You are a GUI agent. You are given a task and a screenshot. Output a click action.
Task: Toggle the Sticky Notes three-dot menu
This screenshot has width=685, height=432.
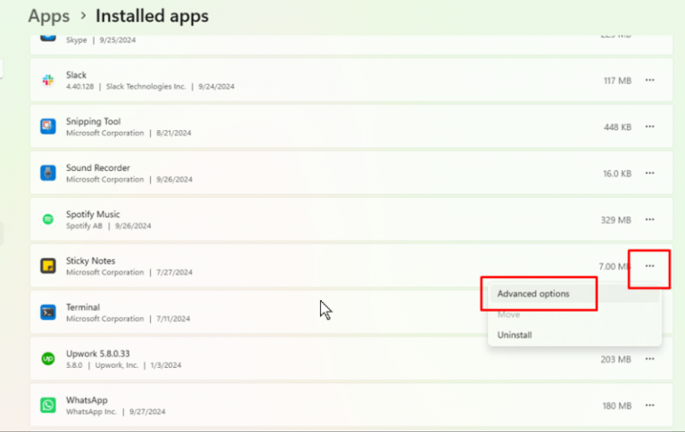(x=649, y=265)
